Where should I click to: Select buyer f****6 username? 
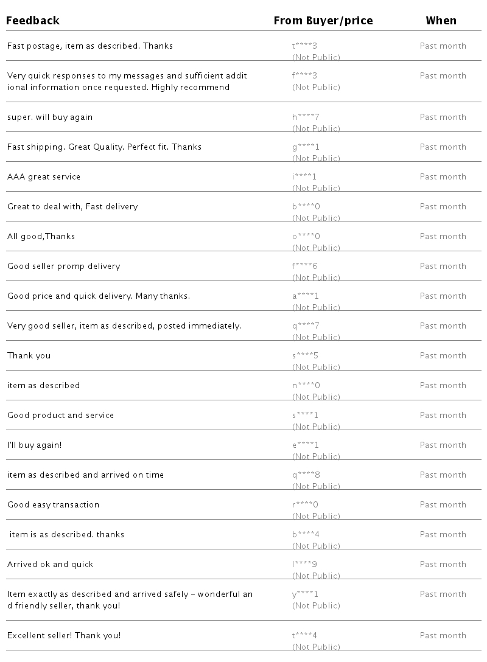pos(305,267)
